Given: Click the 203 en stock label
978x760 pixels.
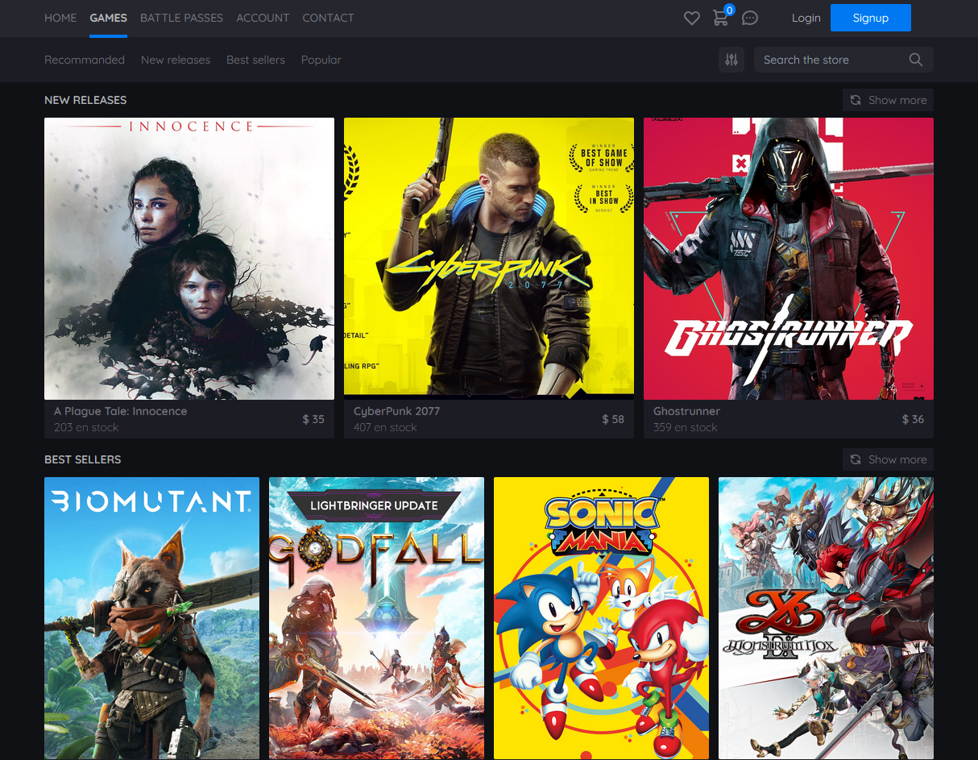Looking at the screenshot, I should coord(86,427).
